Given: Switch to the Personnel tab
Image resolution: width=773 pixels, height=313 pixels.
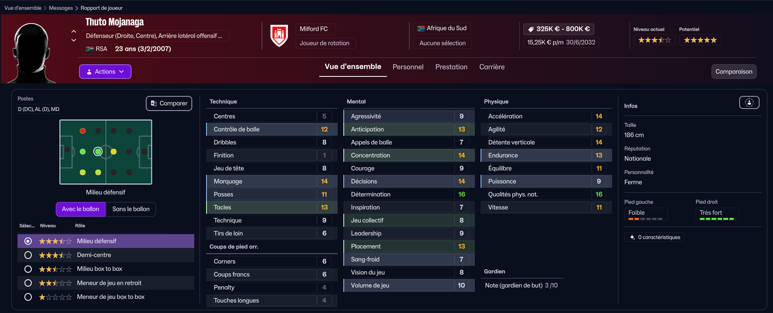Looking at the screenshot, I should (408, 67).
